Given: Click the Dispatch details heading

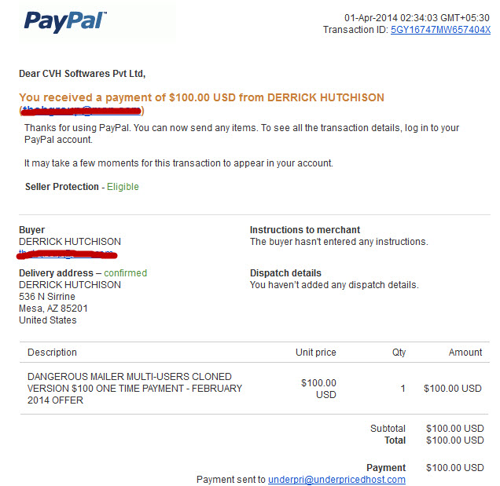Looking at the screenshot, I should (x=285, y=273).
